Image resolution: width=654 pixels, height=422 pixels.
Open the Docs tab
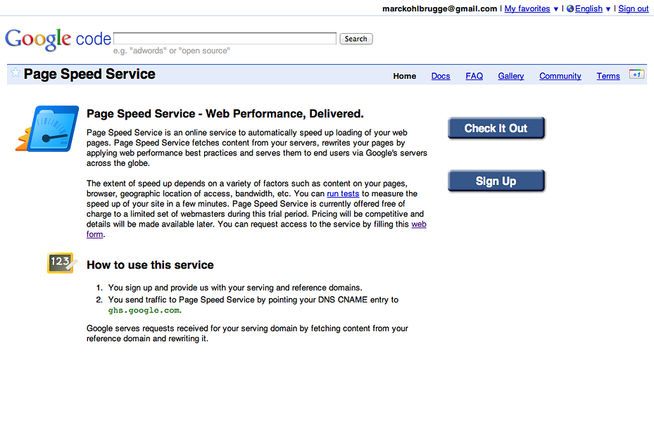(441, 76)
